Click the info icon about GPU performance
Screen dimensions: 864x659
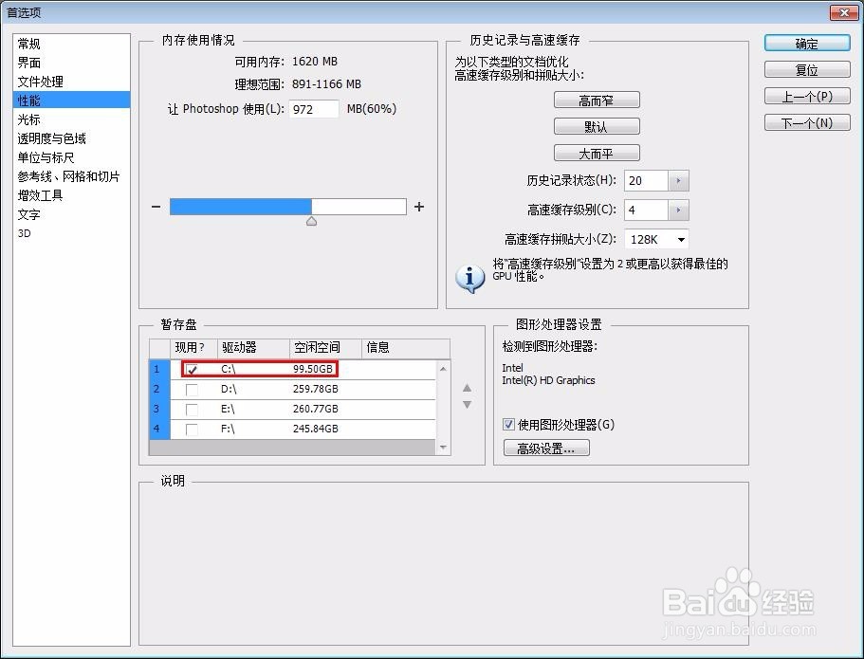pos(469,278)
